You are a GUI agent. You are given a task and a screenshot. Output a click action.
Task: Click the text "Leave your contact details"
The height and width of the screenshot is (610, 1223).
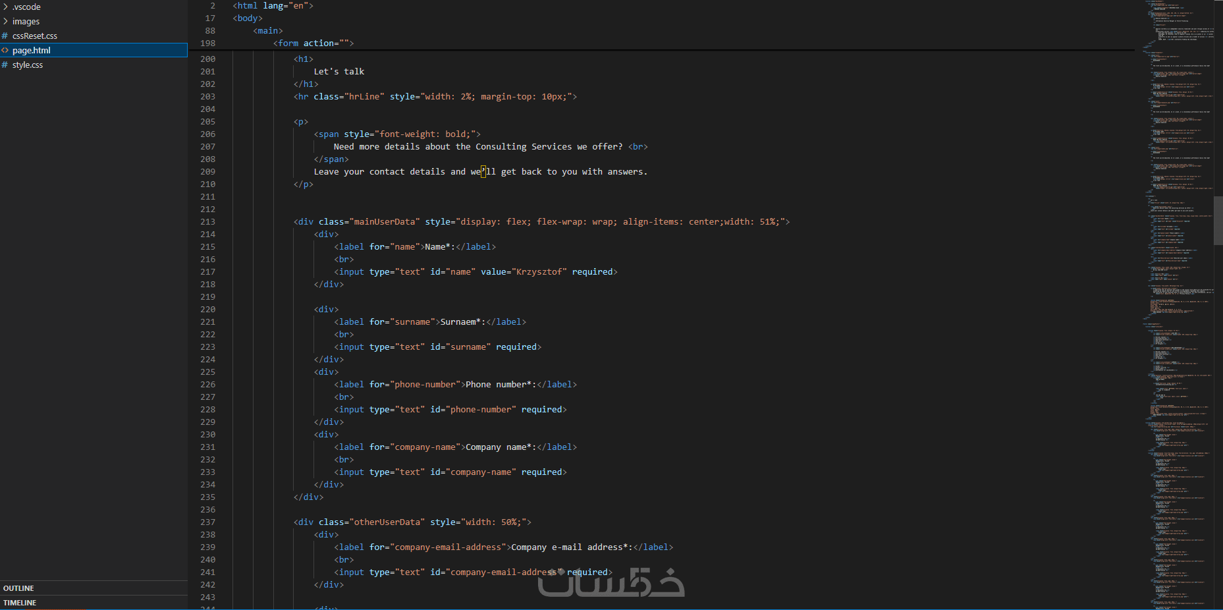point(379,172)
